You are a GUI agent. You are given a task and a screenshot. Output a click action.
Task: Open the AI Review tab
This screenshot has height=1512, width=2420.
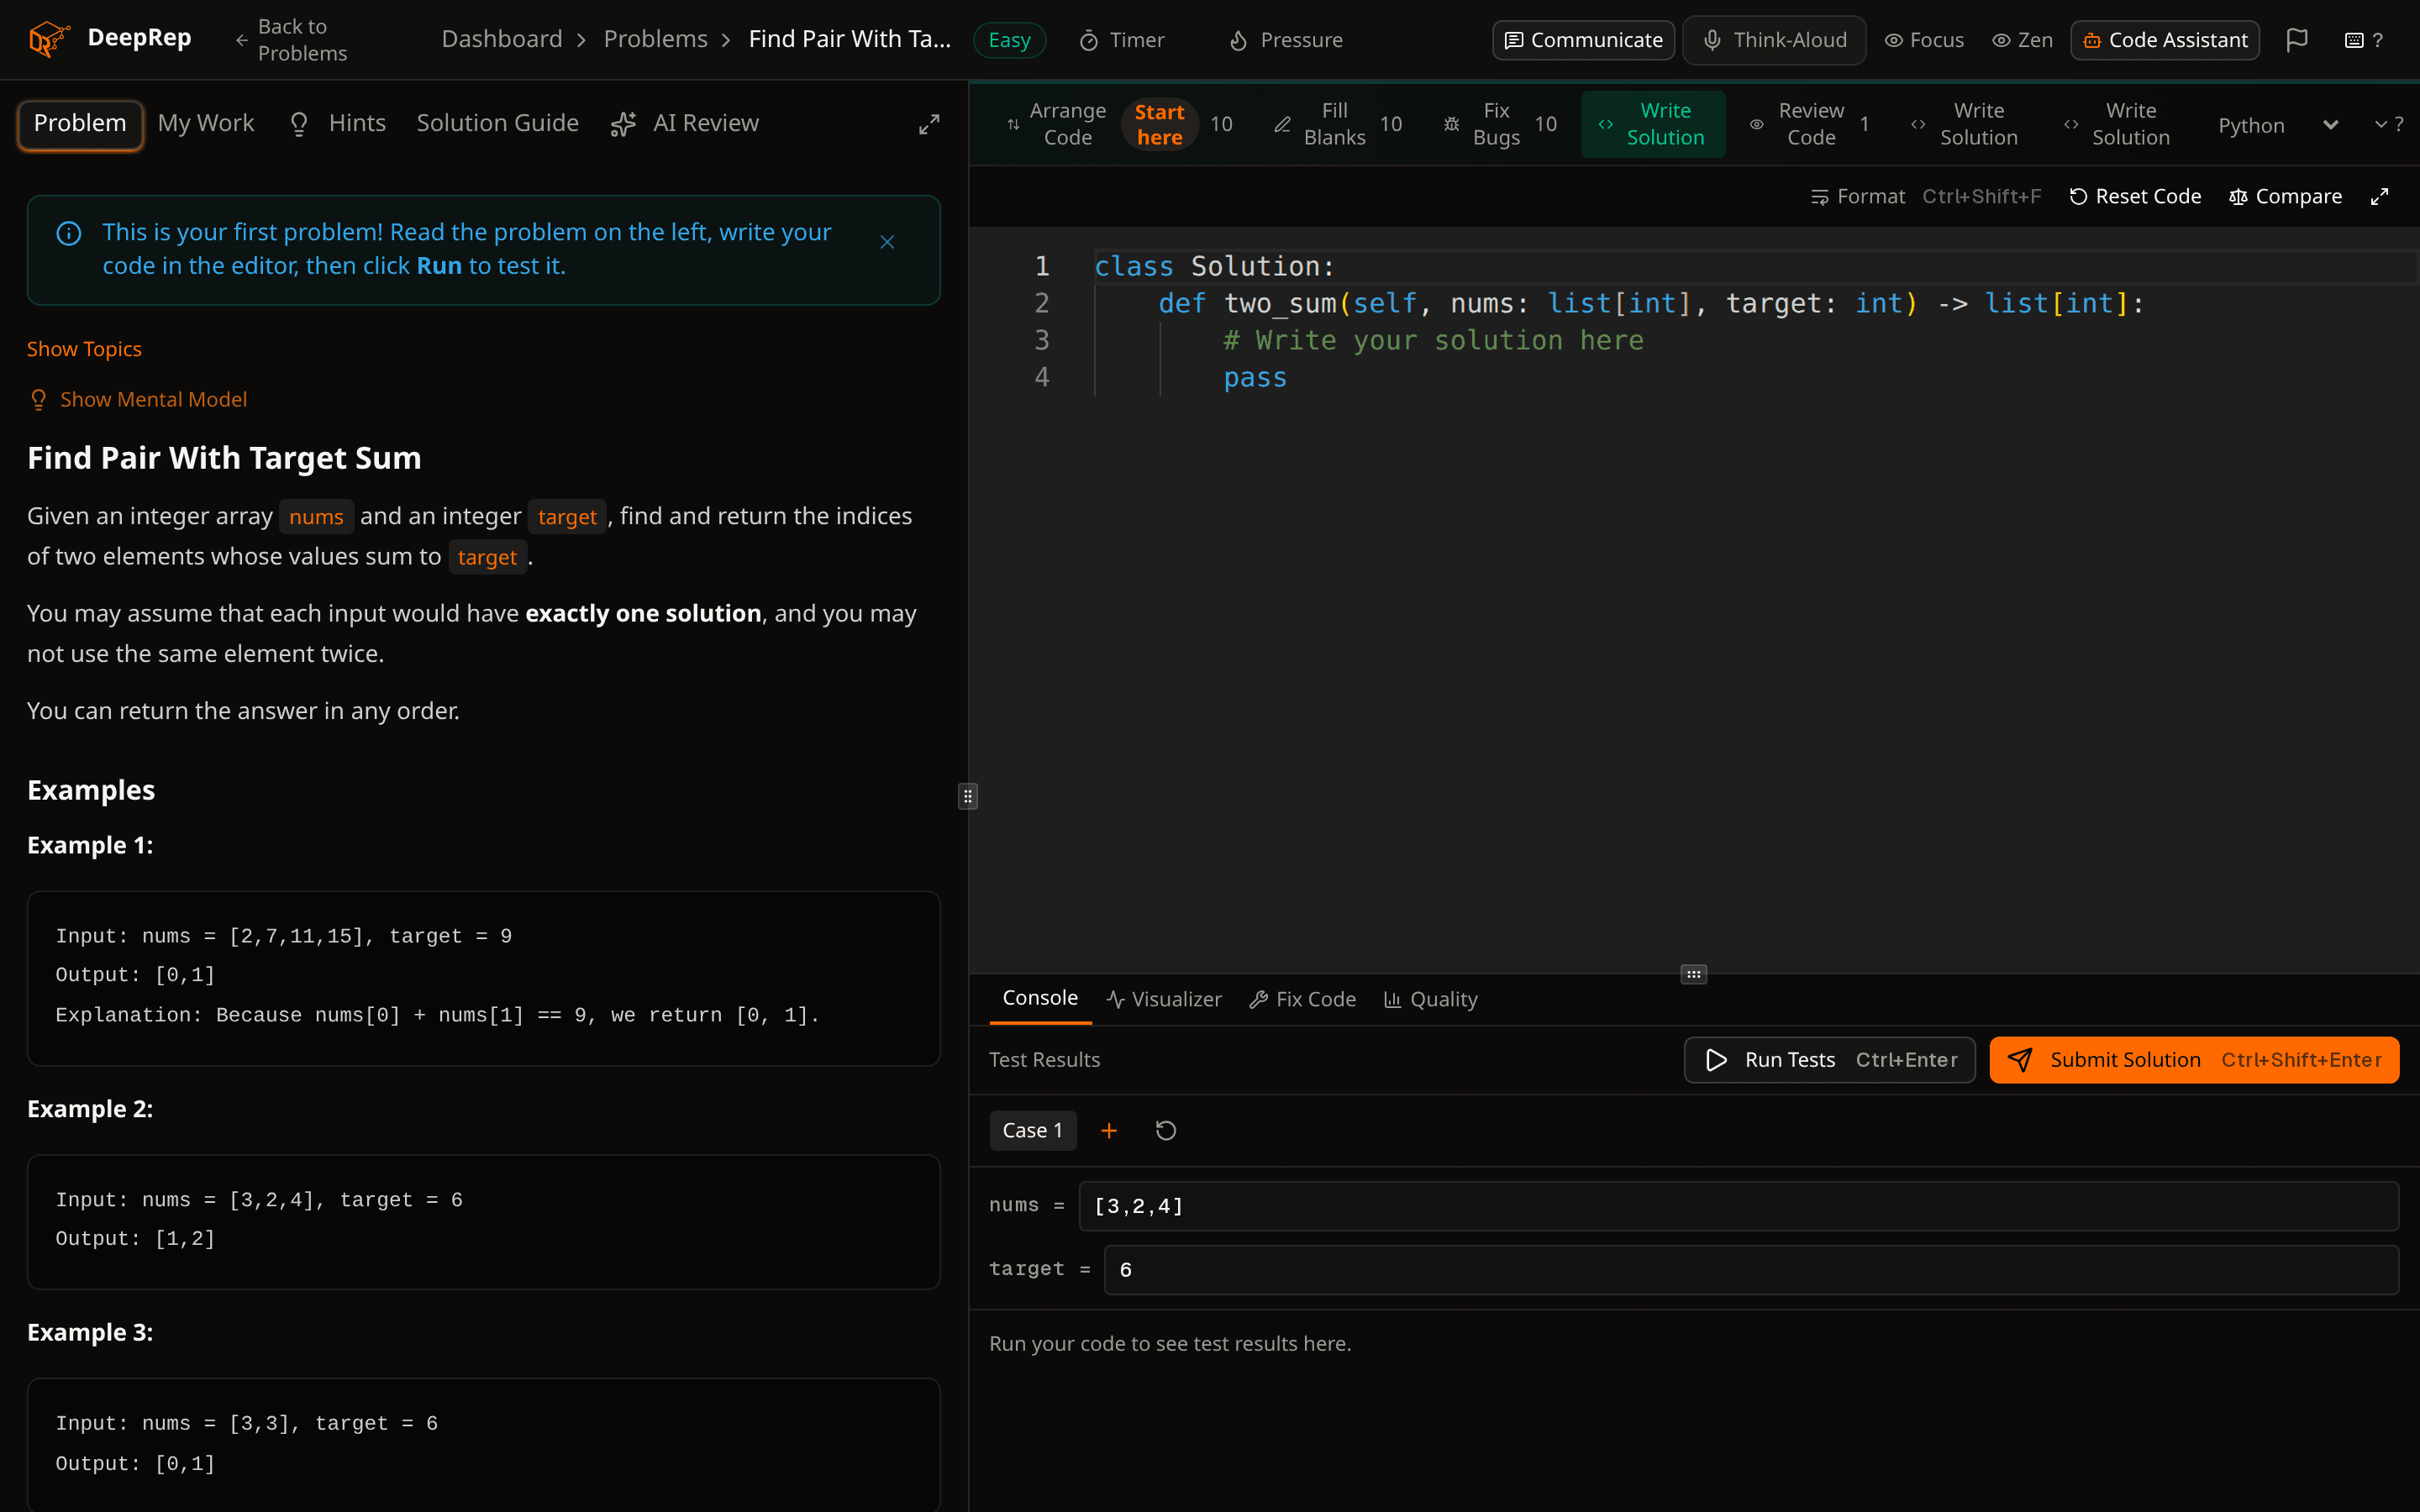(x=685, y=123)
